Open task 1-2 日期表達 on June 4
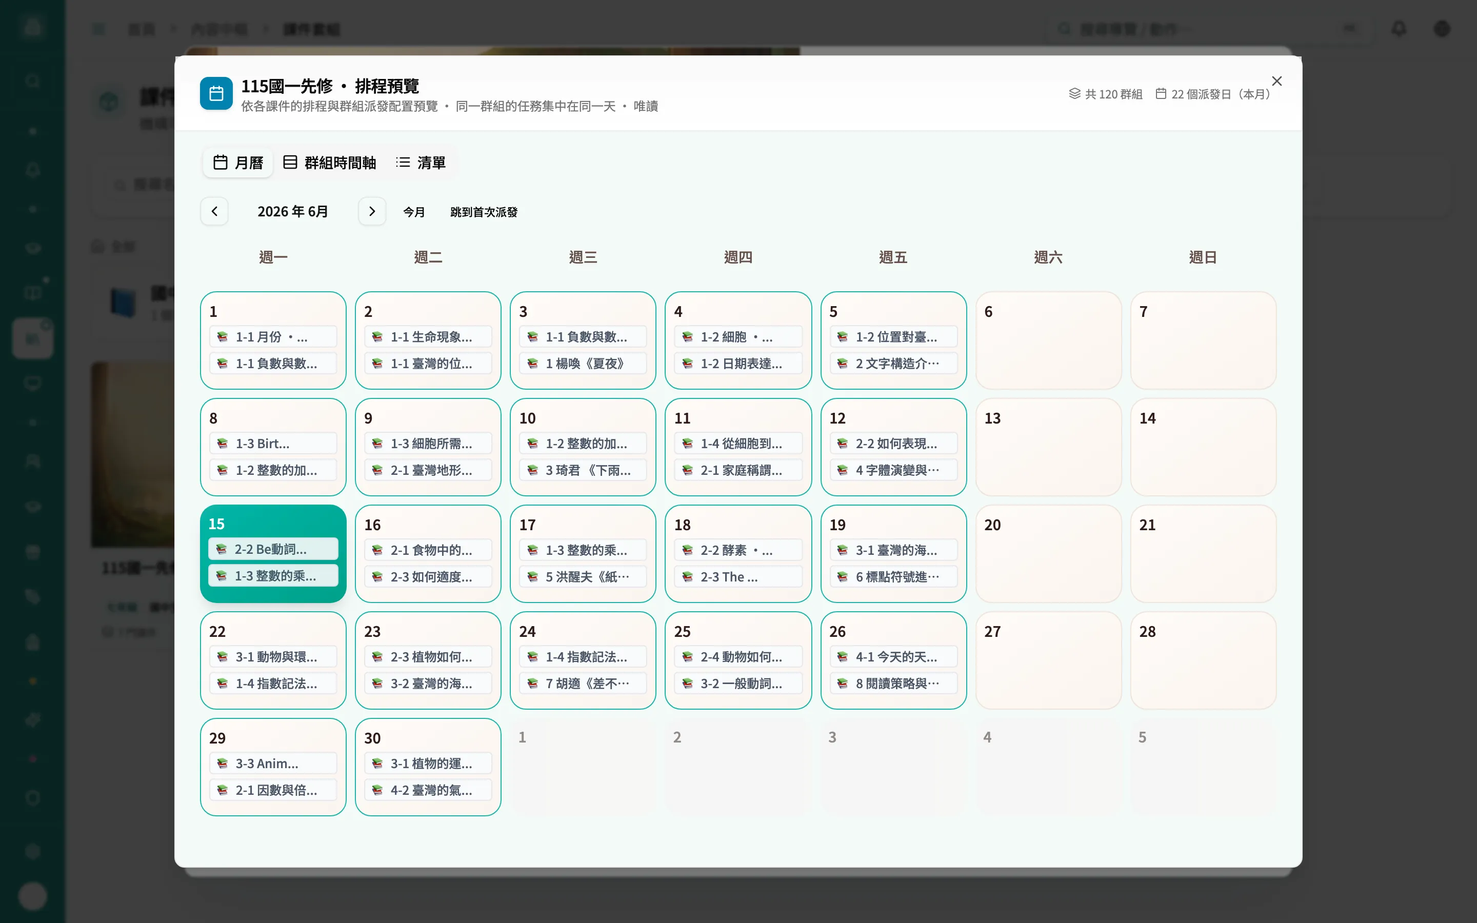1477x923 pixels. tap(738, 363)
